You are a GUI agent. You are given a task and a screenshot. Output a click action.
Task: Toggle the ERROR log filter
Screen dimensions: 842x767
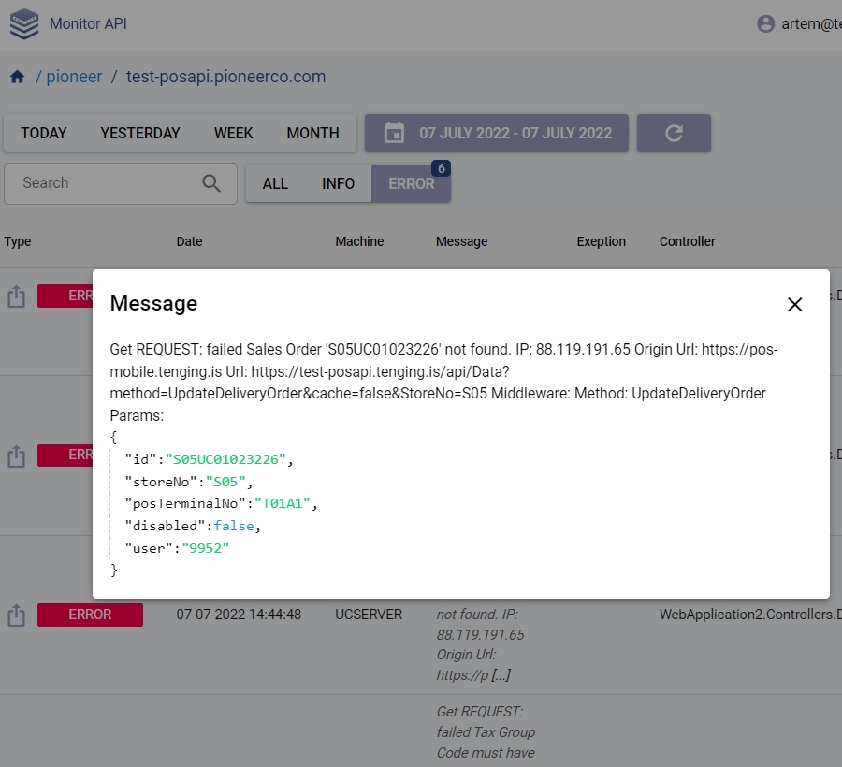coord(411,183)
